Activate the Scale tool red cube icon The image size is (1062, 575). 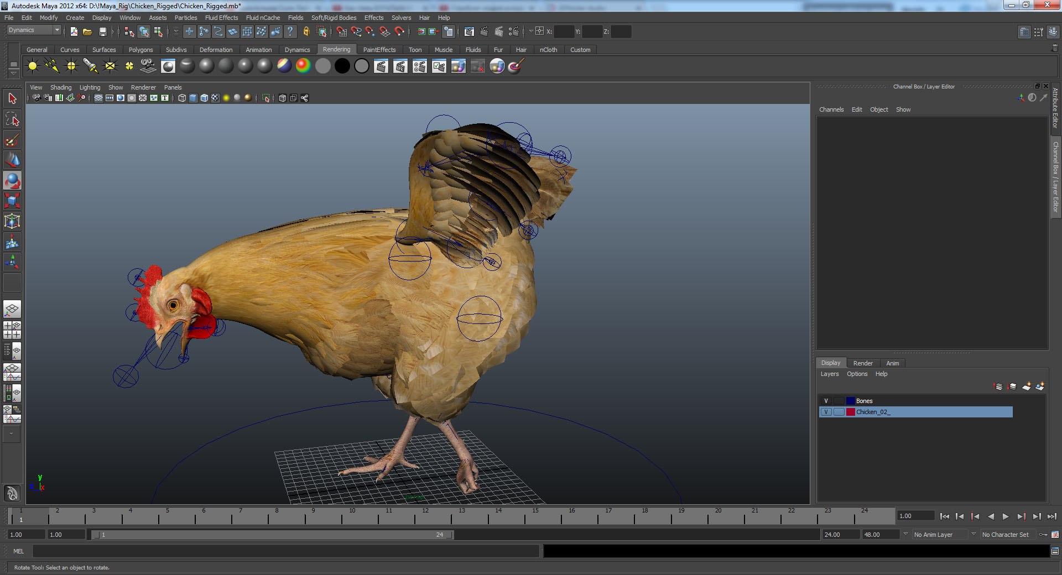pyautogui.click(x=12, y=201)
